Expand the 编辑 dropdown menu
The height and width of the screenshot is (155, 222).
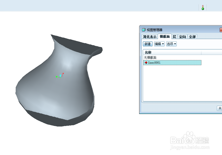(159, 44)
